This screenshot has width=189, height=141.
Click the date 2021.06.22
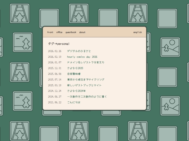tap(55, 102)
